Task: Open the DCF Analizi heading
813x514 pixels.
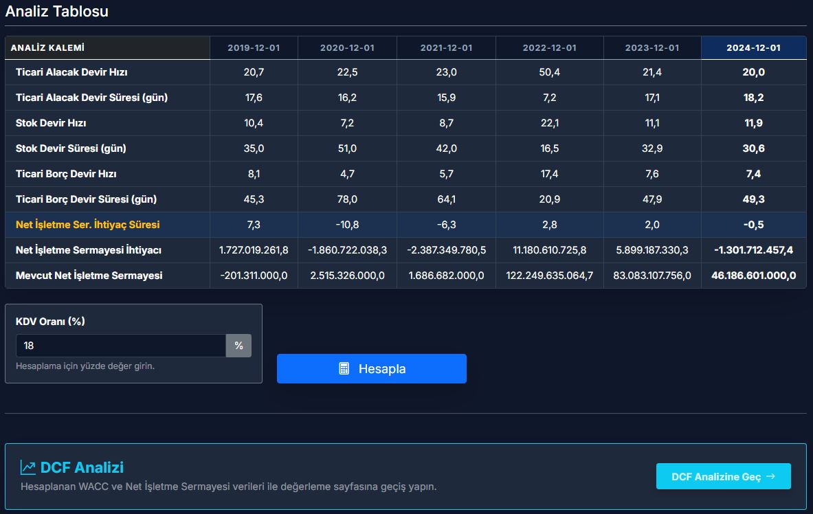Action: click(x=82, y=468)
